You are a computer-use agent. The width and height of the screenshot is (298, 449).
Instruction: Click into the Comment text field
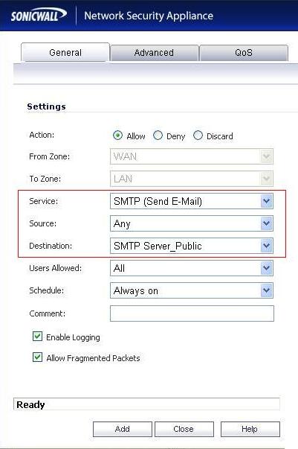[192, 313]
